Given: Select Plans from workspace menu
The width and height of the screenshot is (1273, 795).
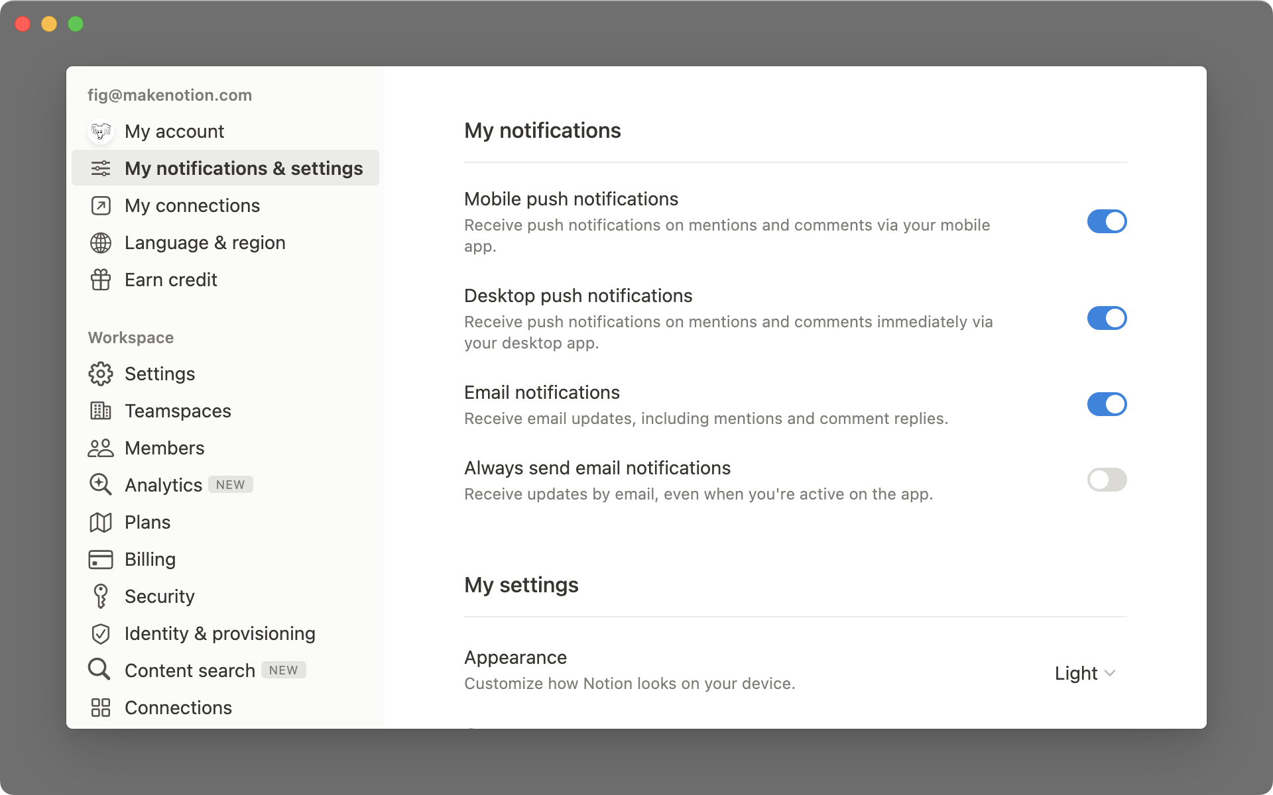Looking at the screenshot, I should click(x=147, y=521).
